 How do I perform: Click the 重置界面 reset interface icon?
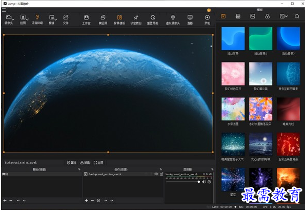click(x=153, y=17)
